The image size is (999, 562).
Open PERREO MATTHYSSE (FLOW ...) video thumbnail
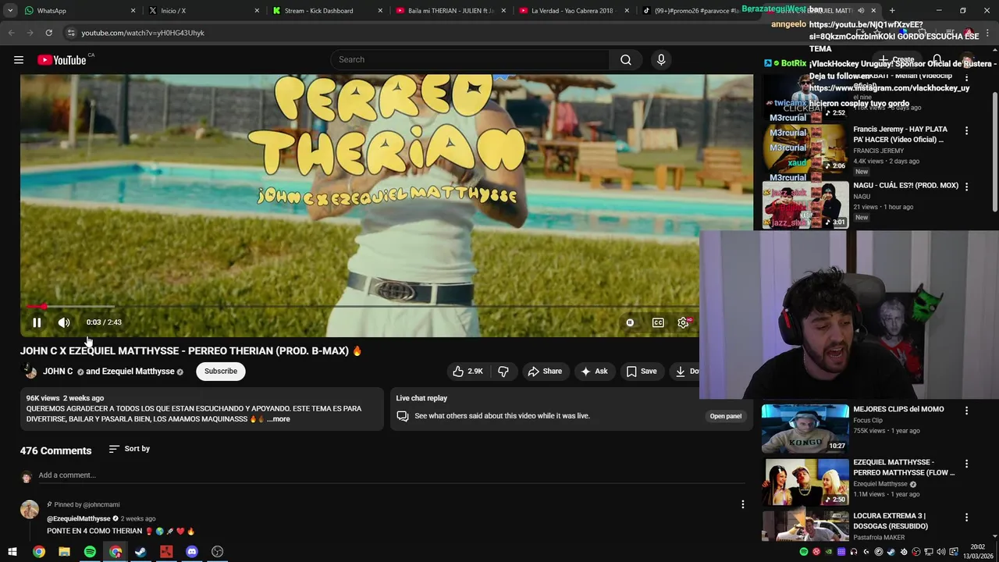click(x=805, y=482)
